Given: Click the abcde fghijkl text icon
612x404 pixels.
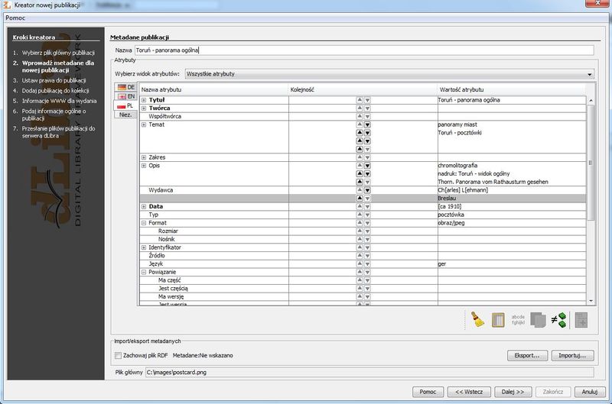Looking at the screenshot, I should (x=519, y=320).
